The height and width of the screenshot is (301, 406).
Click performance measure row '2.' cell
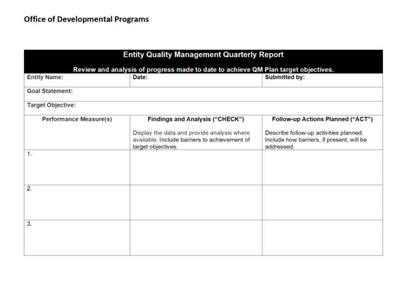click(x=77, y=202)
